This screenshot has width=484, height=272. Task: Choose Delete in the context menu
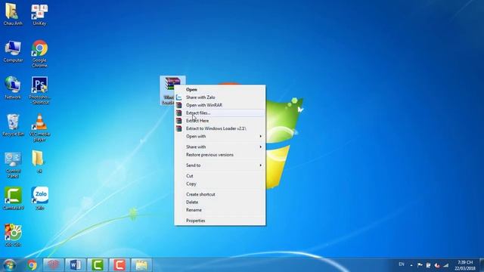click(220, 202)
